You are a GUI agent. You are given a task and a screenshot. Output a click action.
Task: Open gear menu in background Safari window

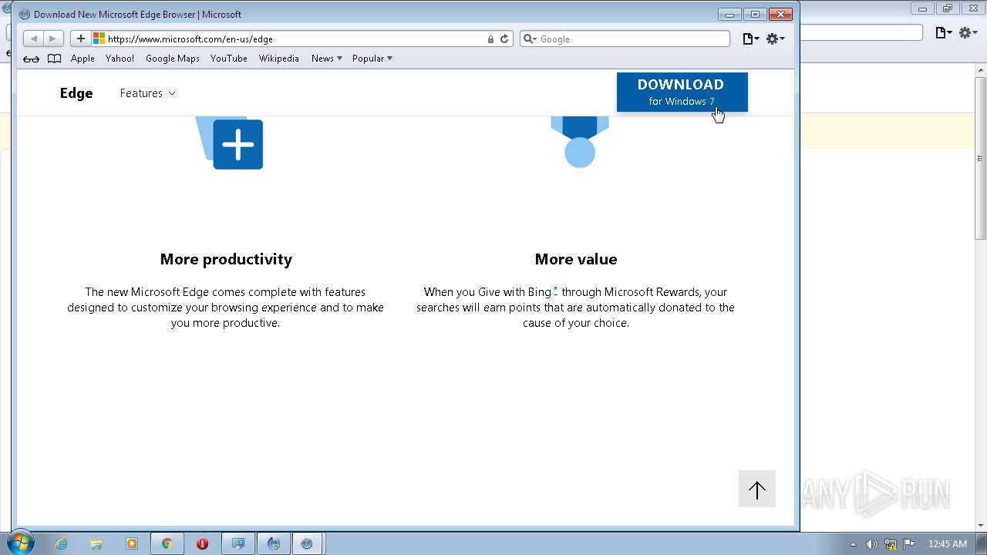coord(968,32)
